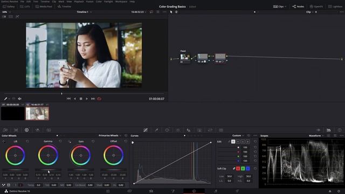Go to the Color page icon

(x=194, y=191)
